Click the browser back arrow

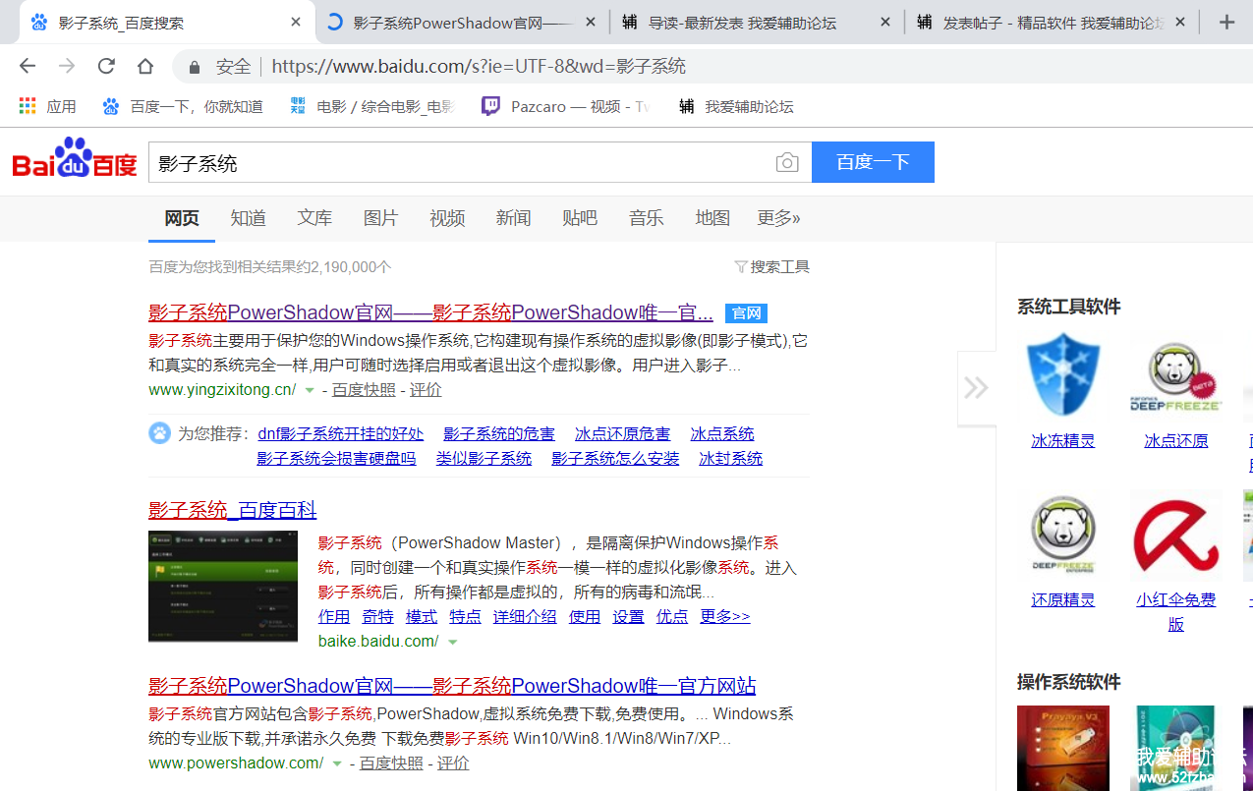pos(28,67)
